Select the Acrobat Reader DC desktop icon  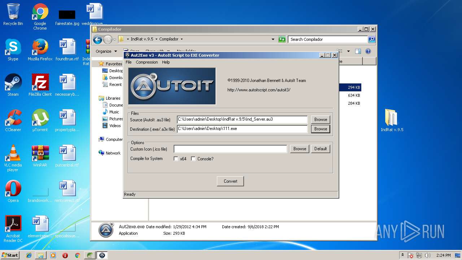pos(13,229)
